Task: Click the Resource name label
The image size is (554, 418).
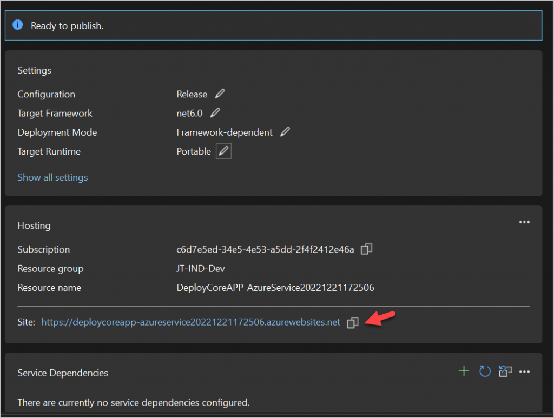Action: pos(49,288)
